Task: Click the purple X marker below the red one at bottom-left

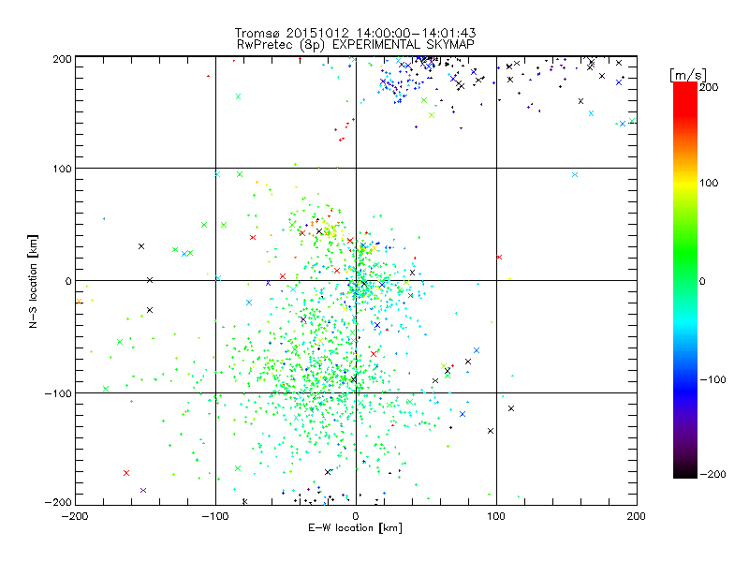Action: click(143, 490)
